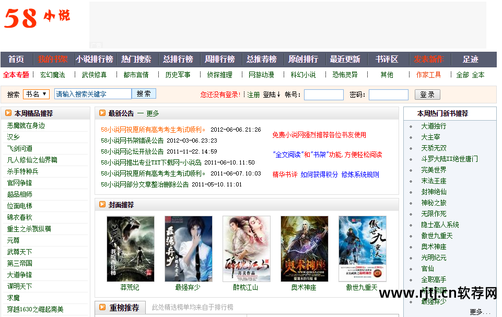Open 足迹 navigation item
The image size is (502, 317).
pos(470,59)
